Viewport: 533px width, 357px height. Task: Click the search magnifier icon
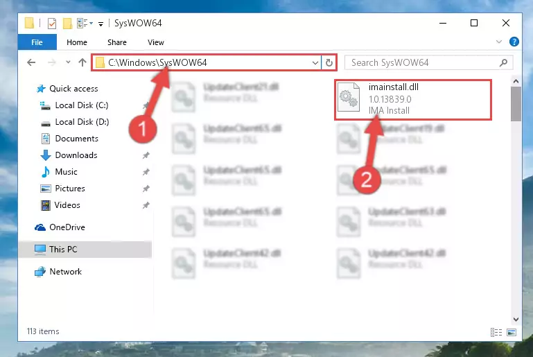coord(503,62)
